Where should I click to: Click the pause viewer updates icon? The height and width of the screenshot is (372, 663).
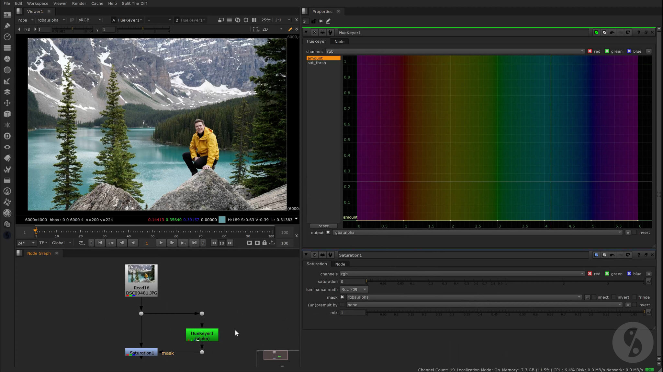[254, 20]
